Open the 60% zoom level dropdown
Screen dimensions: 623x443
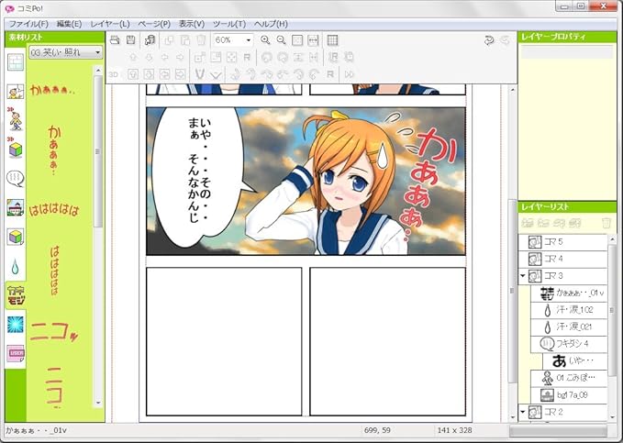point(248,40)
